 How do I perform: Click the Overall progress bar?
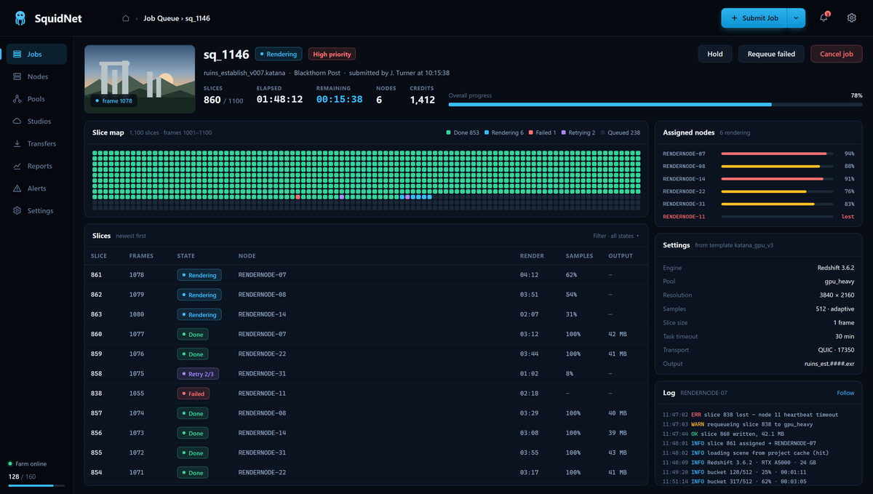click(x=655, y=104)
